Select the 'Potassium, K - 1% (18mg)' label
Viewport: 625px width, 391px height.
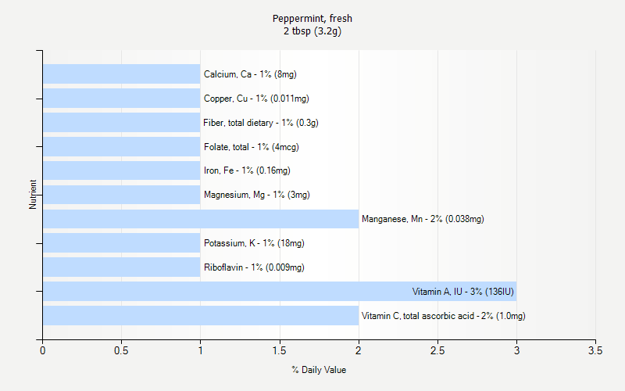tap(254, 243)
